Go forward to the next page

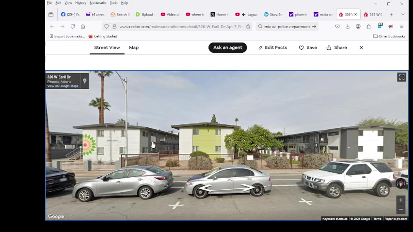[x=62, y=26]
